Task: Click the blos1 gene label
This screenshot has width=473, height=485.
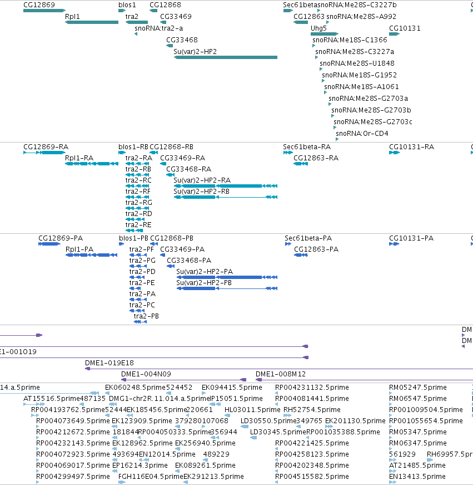Action: 127,5
